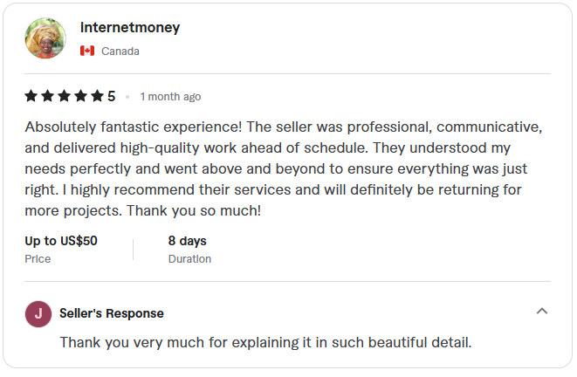Click the first rating star
The image size is (577, 377).
click(x=31, y=96)
